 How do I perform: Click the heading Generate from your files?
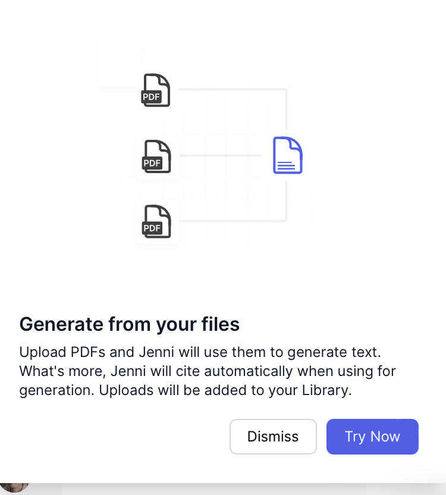pyautogui.click(x=130, y=324)
